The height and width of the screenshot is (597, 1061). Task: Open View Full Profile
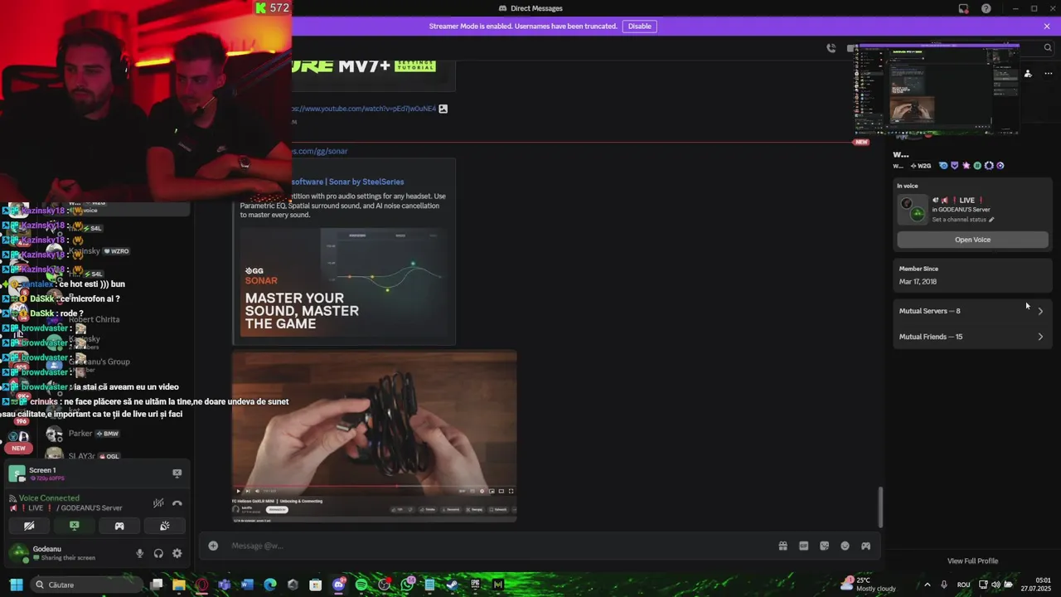pyautogui.click(x=972, y=561)
